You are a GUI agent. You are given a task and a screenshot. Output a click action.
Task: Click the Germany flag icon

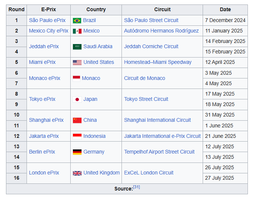77,152
